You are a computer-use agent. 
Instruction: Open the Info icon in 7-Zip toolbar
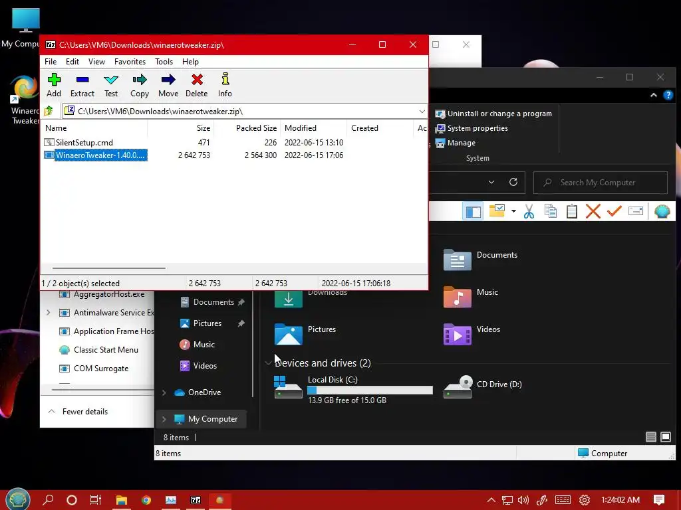coord(225,85)
